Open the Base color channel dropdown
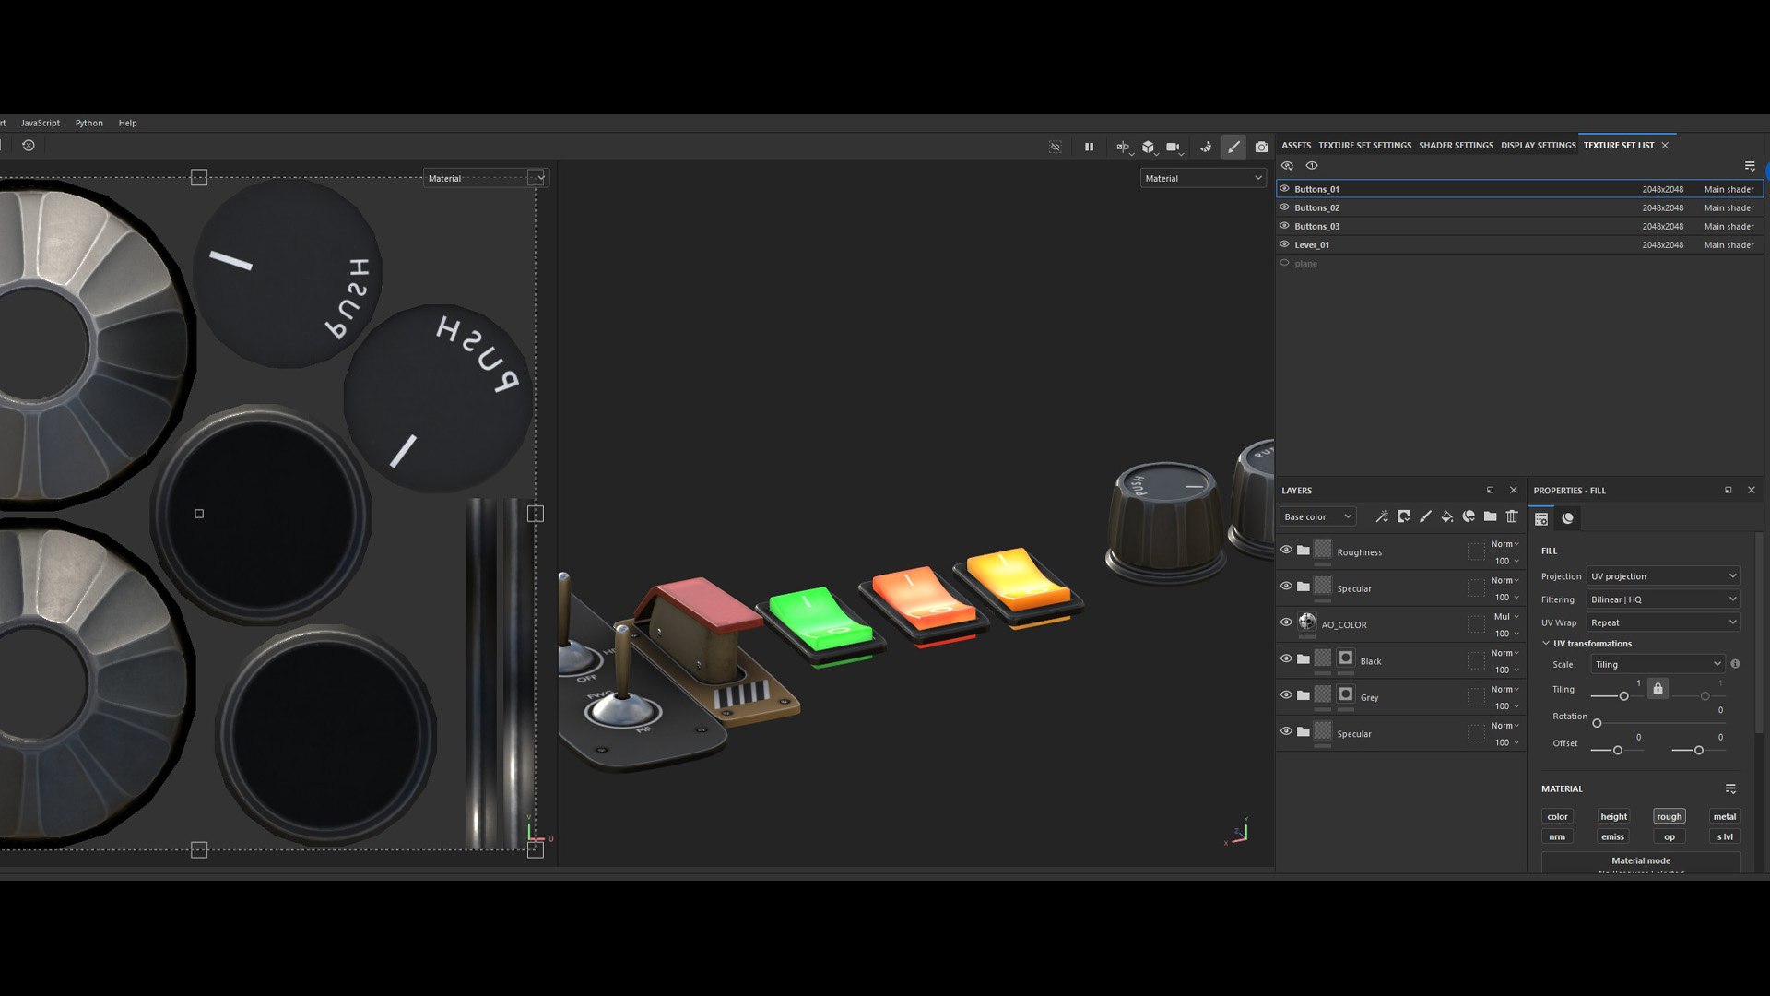1770x996 pixels. (1317, 516)
